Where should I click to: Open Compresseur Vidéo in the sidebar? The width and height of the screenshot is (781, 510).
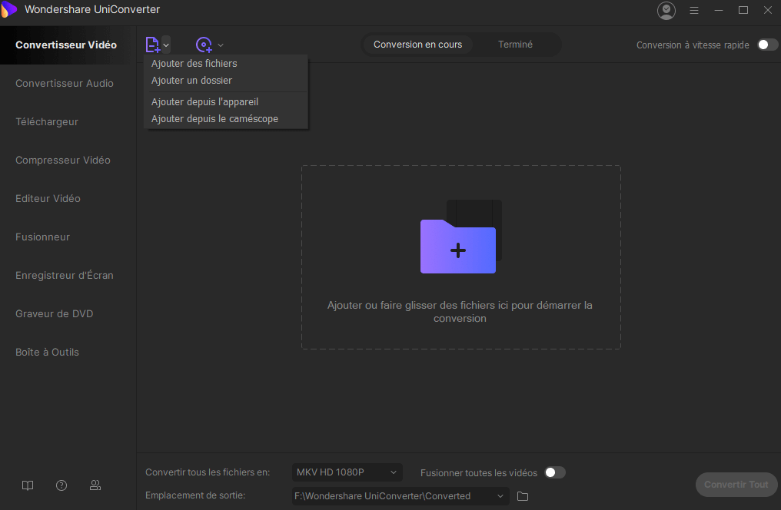[63, 160]
